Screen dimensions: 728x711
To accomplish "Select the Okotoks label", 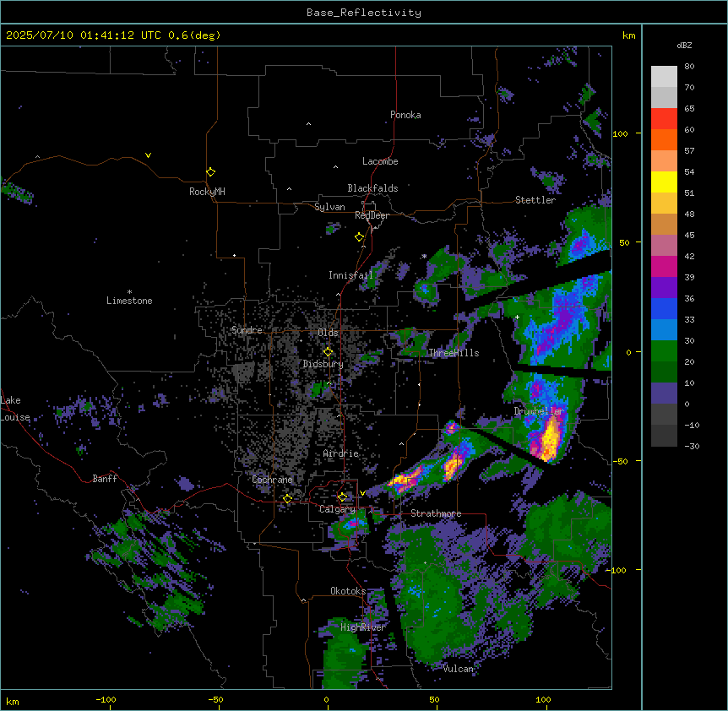I will tap(348, 591).
